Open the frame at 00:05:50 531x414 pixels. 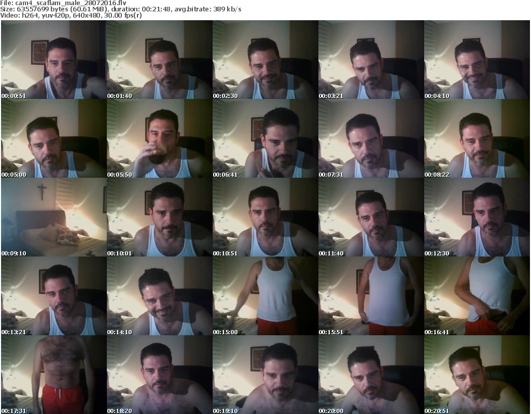click(x=160, y=138)
